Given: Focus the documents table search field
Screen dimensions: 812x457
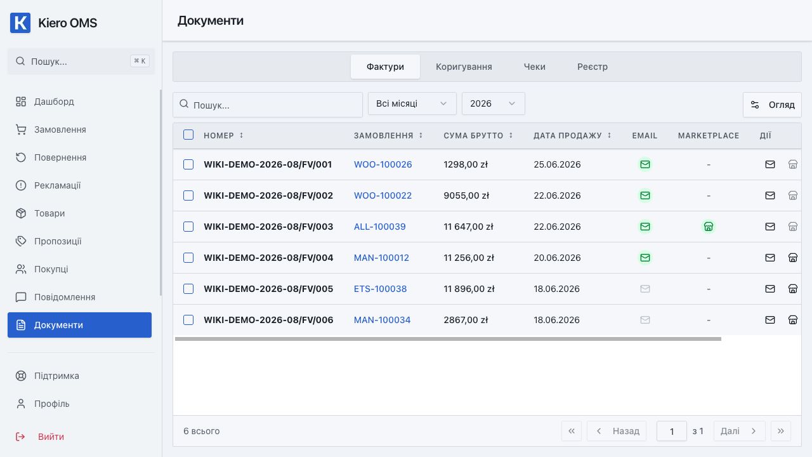Looking at the screenshot, I should (x=268, y=105).
